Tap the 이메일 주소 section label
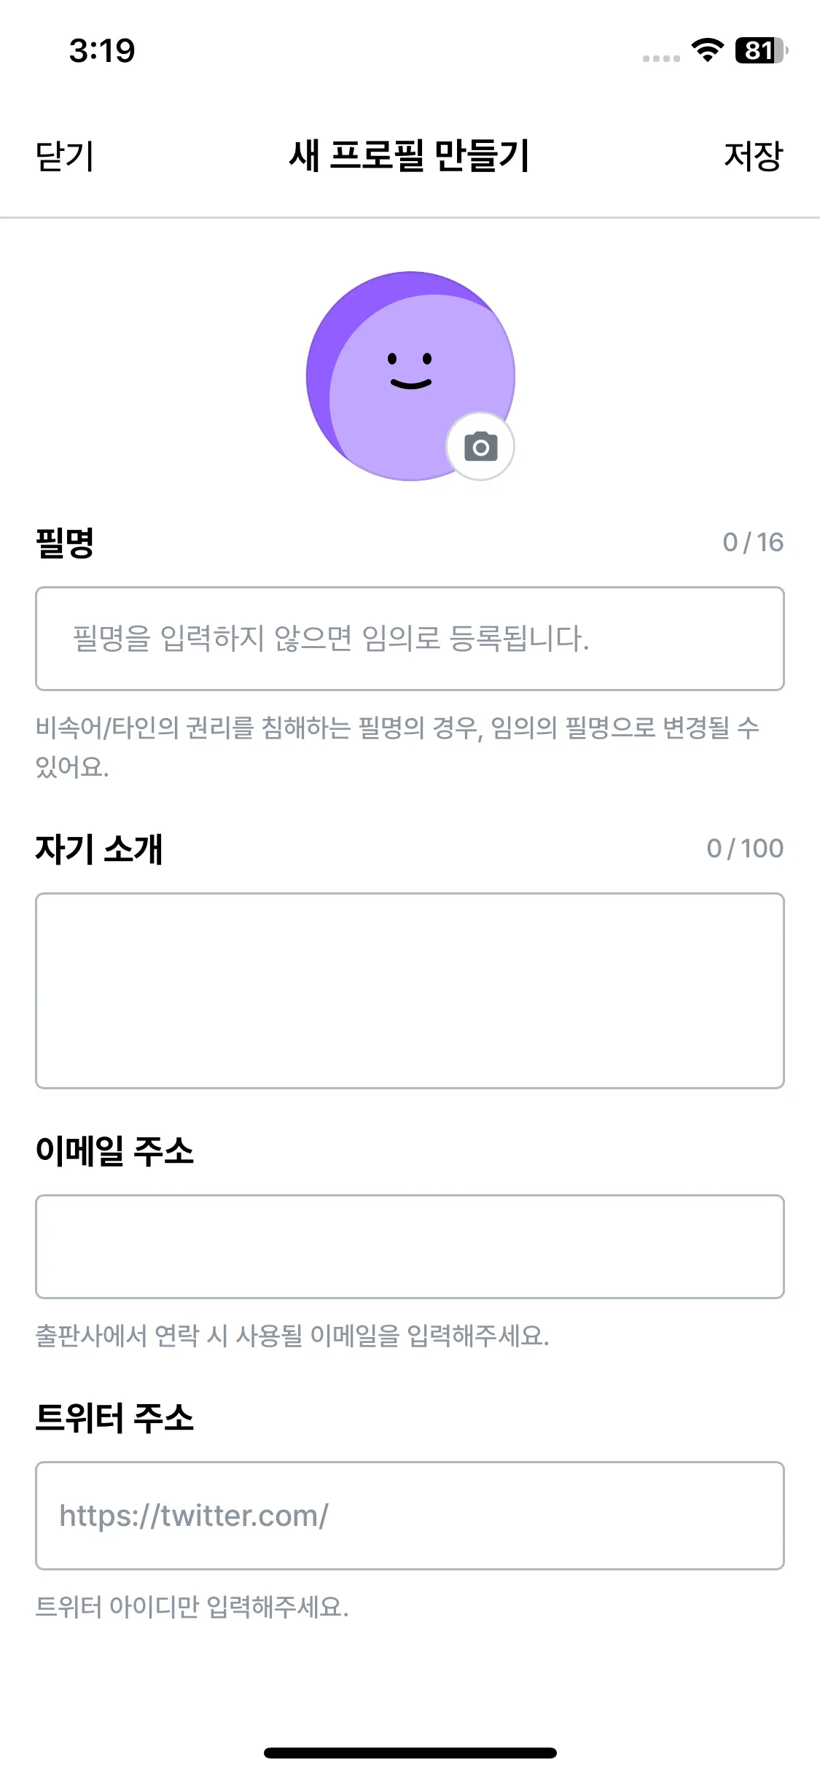 [114, 1151]
